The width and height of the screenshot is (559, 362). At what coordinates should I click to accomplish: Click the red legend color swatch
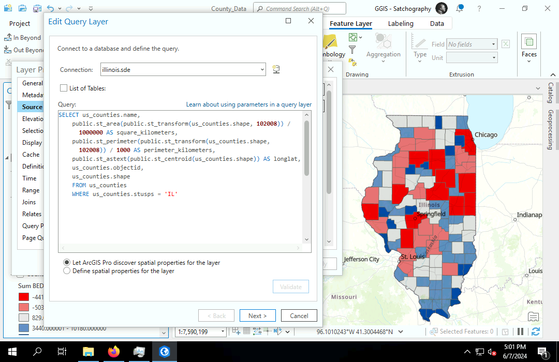pyautogui.click(x=24, y=297)
